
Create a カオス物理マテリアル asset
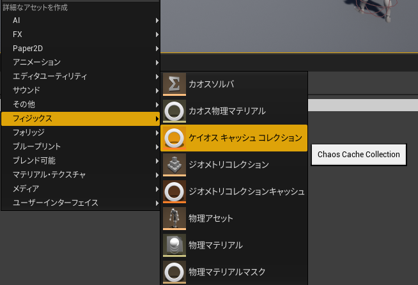[234, 111]
